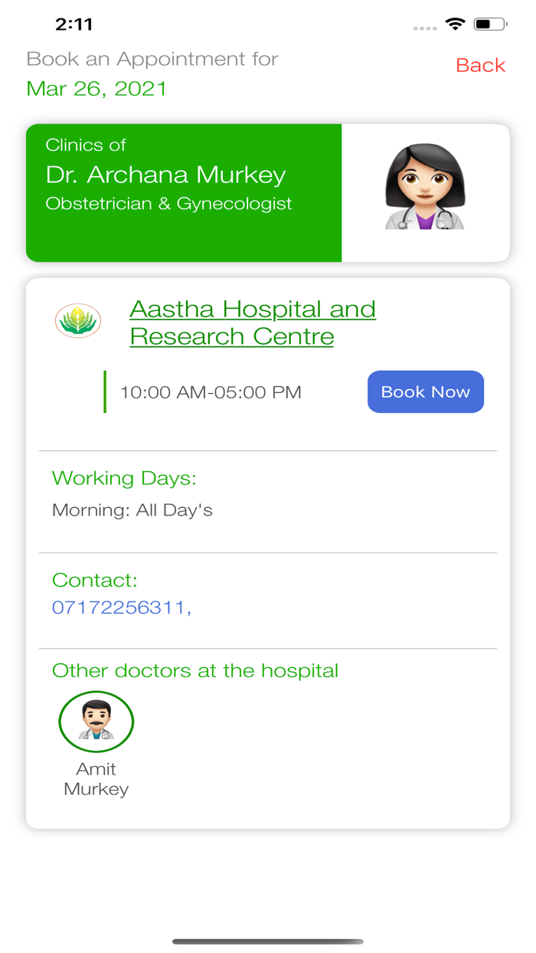Click the battery indicator icon
Screen dimensions: 536x953
click(x=489, y=24)
